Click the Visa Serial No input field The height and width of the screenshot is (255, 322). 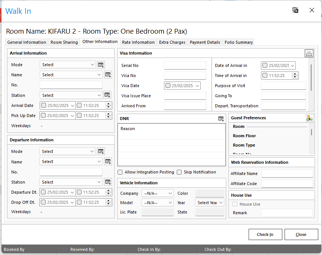185,65
